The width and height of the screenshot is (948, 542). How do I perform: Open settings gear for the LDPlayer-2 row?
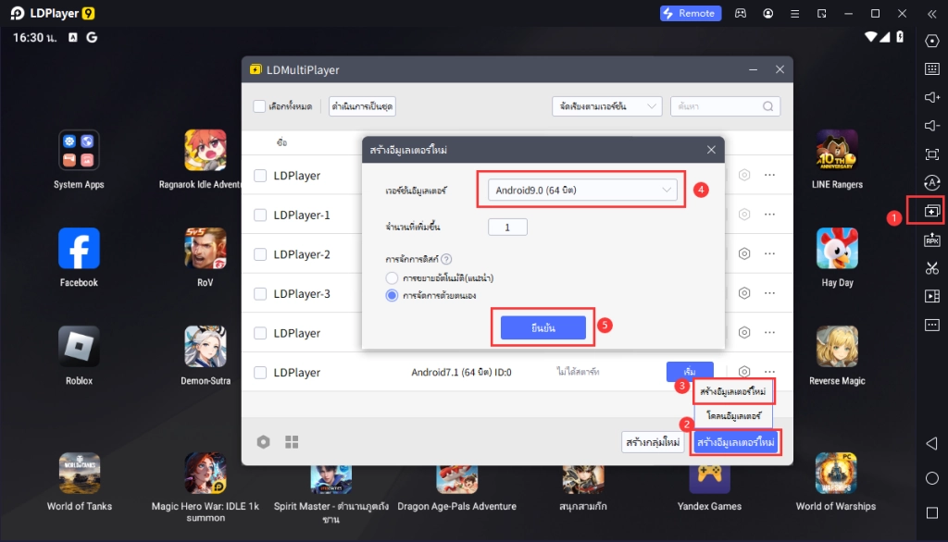click(744, 253)
